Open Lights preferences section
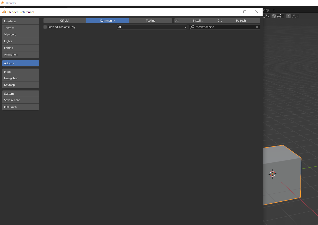 (21, 41)
